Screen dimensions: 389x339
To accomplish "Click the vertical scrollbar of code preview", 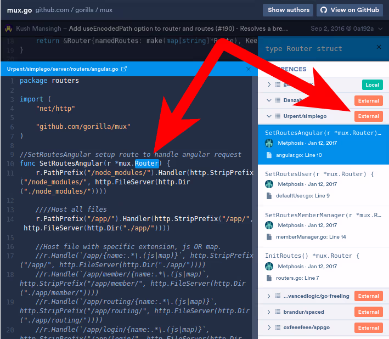I will tap(255, 207).
